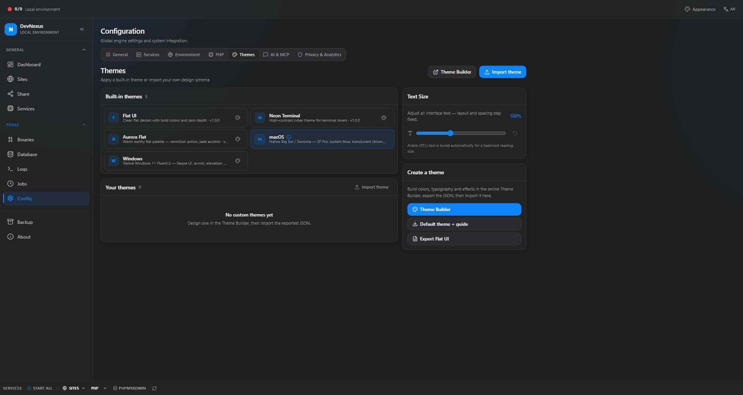Click the blue Theme Builder button in Create a theme
Screen dimensions: 743x395
point(464,210)
